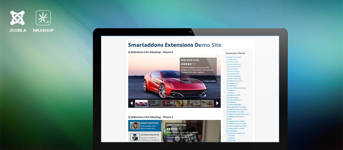Select the last thumbnail in the carousel strip
Viewport: 343px width, 150px height.
[207, 103]
